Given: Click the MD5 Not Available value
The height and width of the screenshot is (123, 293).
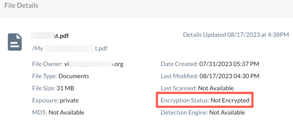Looking at the screenshot, I should pyautogui.click(x=66, y=112).
